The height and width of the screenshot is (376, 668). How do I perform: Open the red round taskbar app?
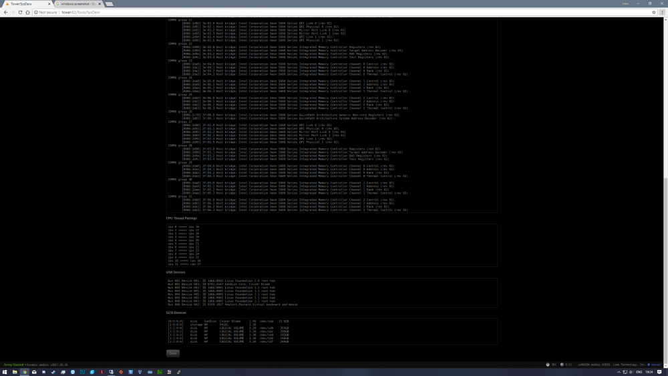[102, 372]
